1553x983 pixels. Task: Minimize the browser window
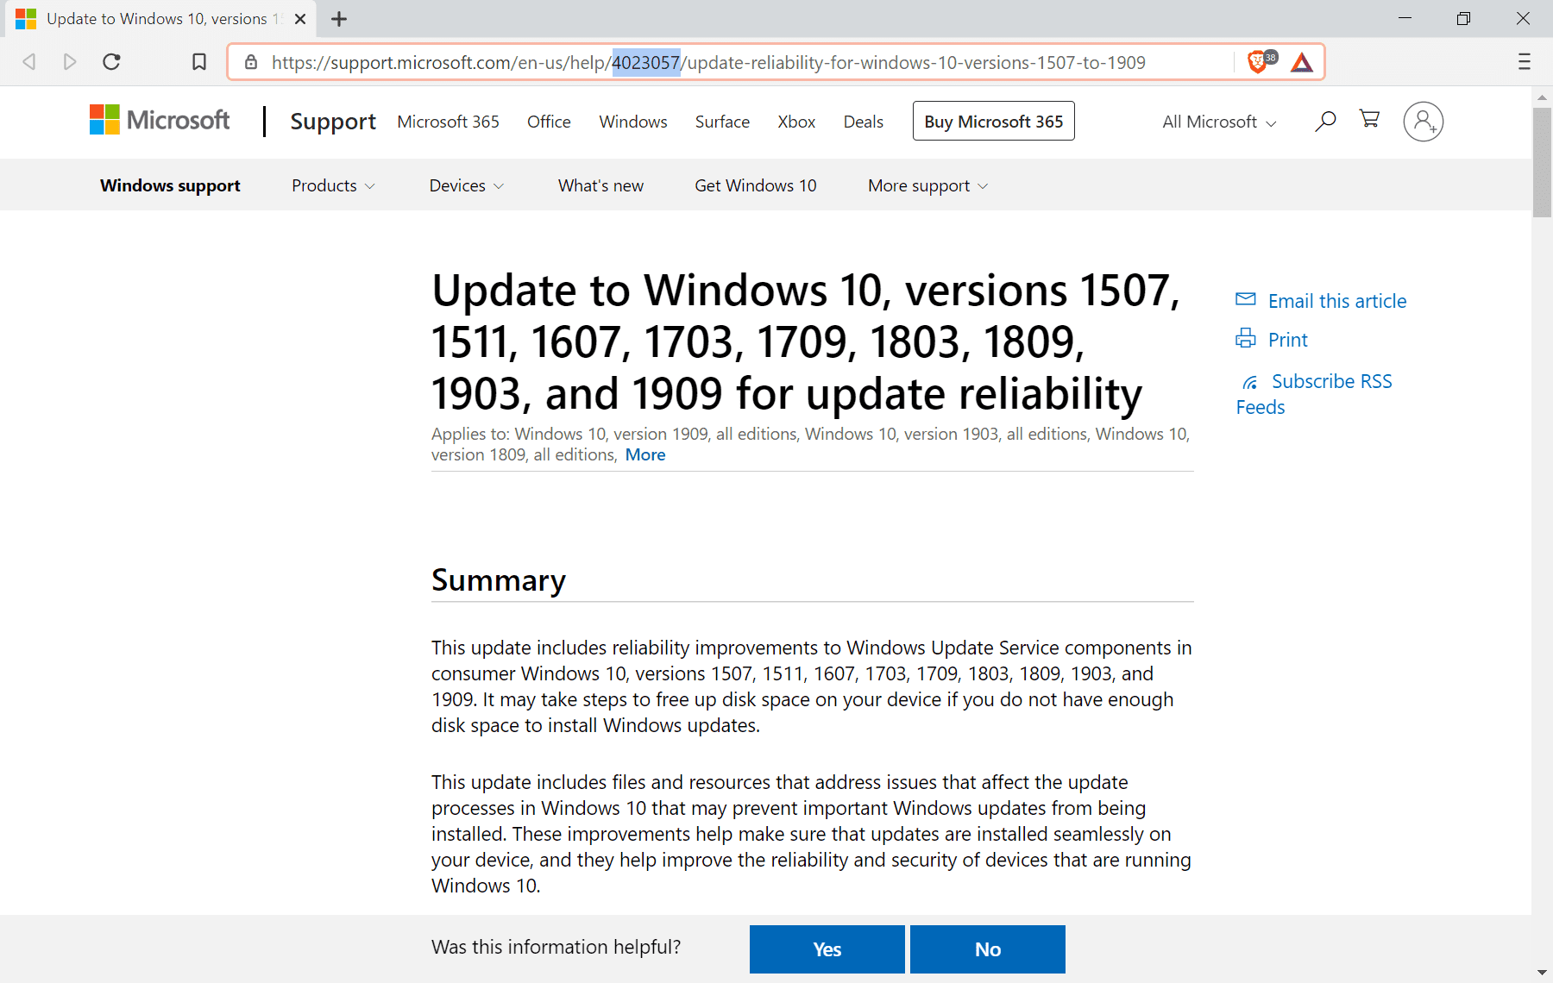[x=1405, y=18]
